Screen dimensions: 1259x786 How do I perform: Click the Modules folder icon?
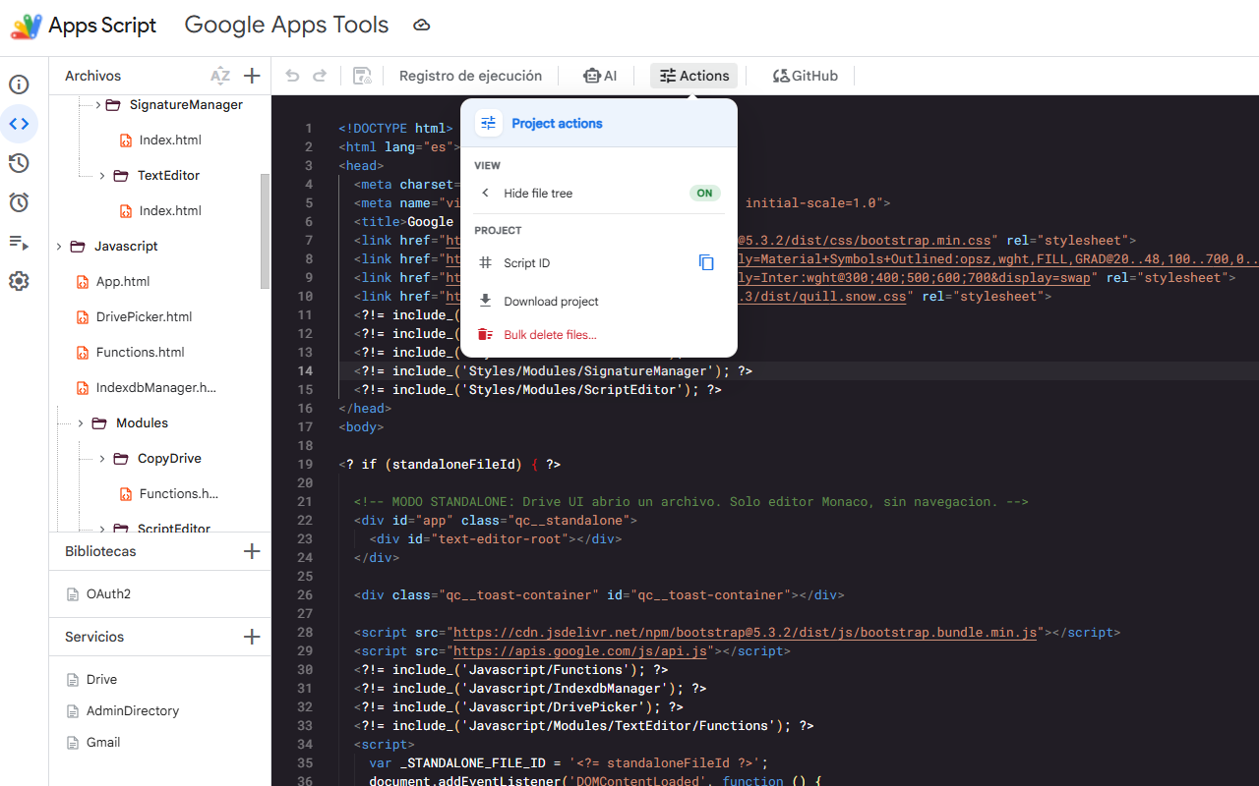click(x=98, y=423)
